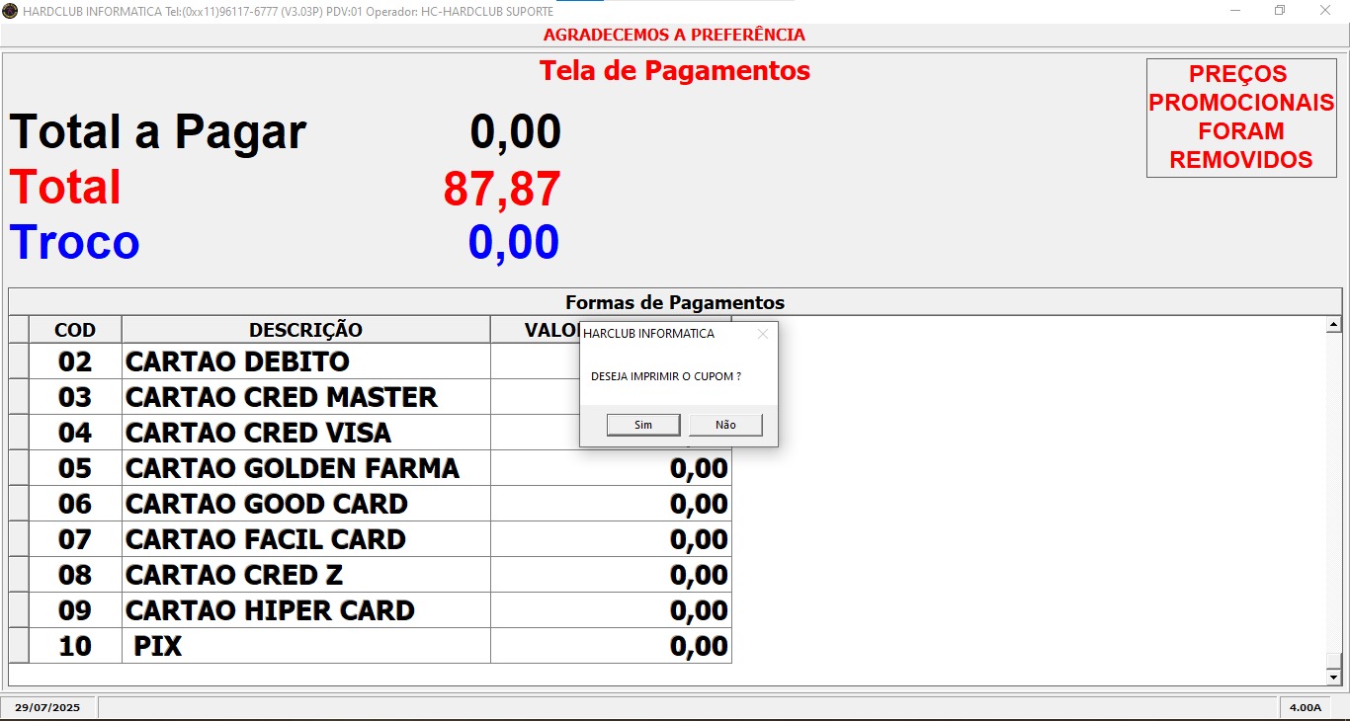The image size is (1350, 721).
Task: Click the COD column header
Action: 75,330
